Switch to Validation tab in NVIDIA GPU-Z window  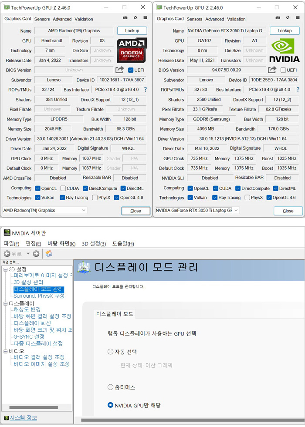[x=236, y=19]
